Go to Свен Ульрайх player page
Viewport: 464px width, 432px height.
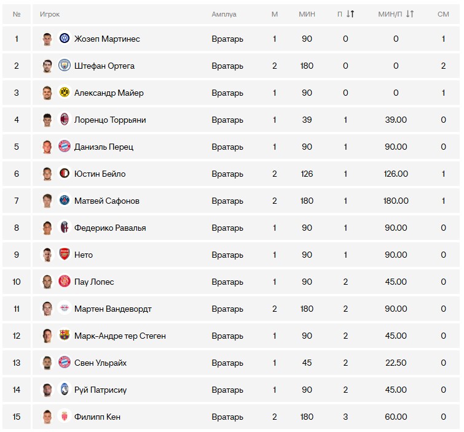(x=100, y=363)
